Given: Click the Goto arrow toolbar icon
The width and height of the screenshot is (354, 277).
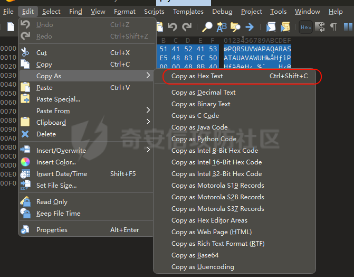Looking at the screenshot, I should 250,27.
